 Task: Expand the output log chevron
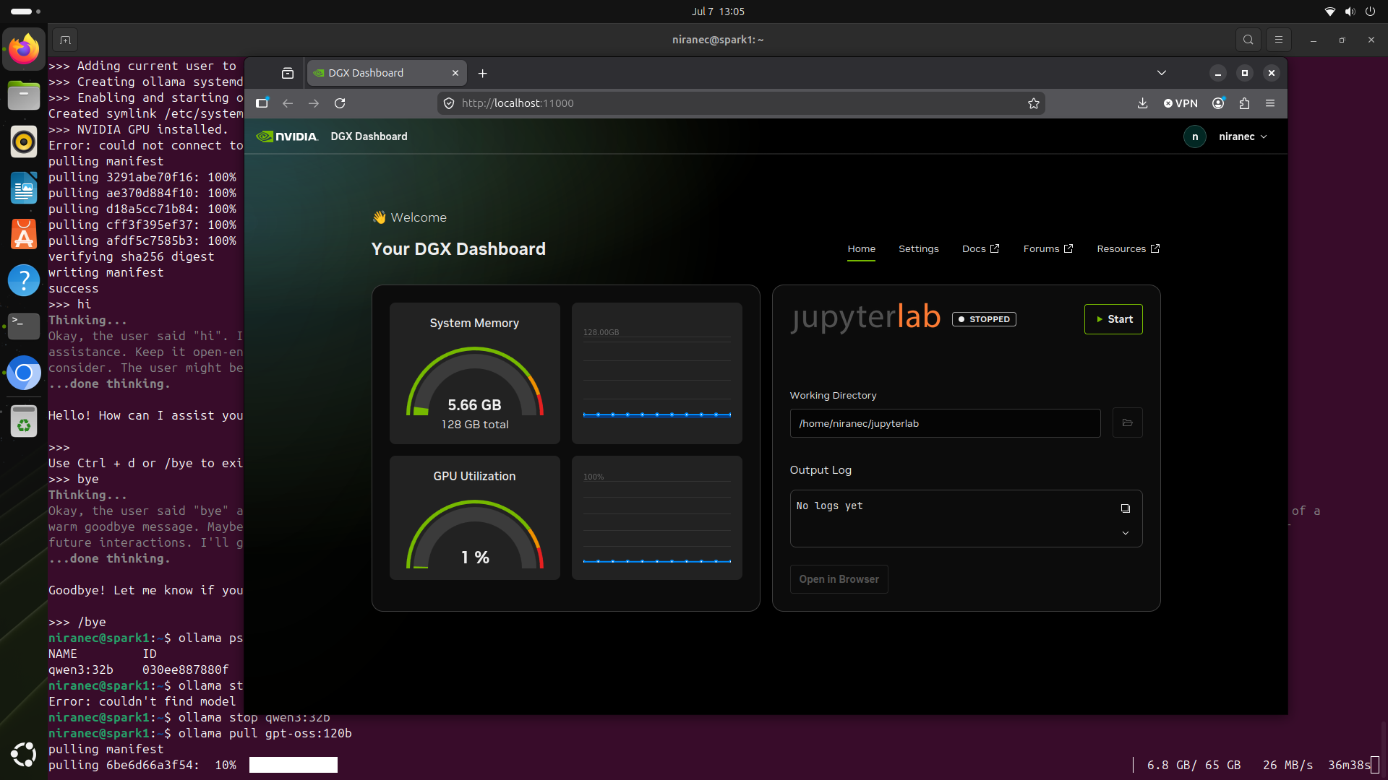[1126, 533]
